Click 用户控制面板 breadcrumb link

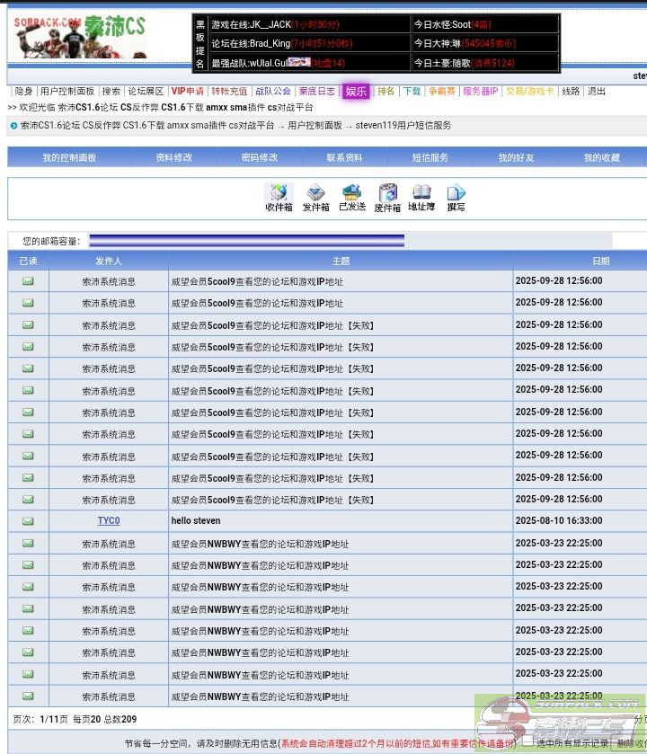[315, 126]
